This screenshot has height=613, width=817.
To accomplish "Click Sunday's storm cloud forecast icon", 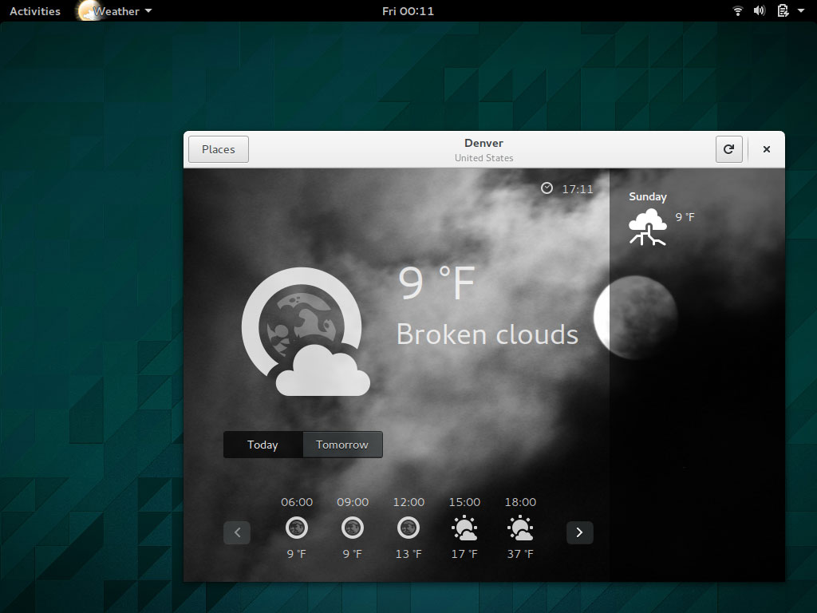I will pyautogui.click(x=648, y=226).
